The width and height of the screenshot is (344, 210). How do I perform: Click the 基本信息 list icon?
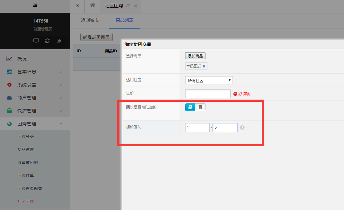point(10,71)
